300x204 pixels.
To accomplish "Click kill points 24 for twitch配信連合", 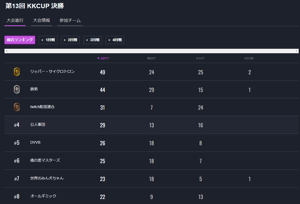I will pos(201,108).
